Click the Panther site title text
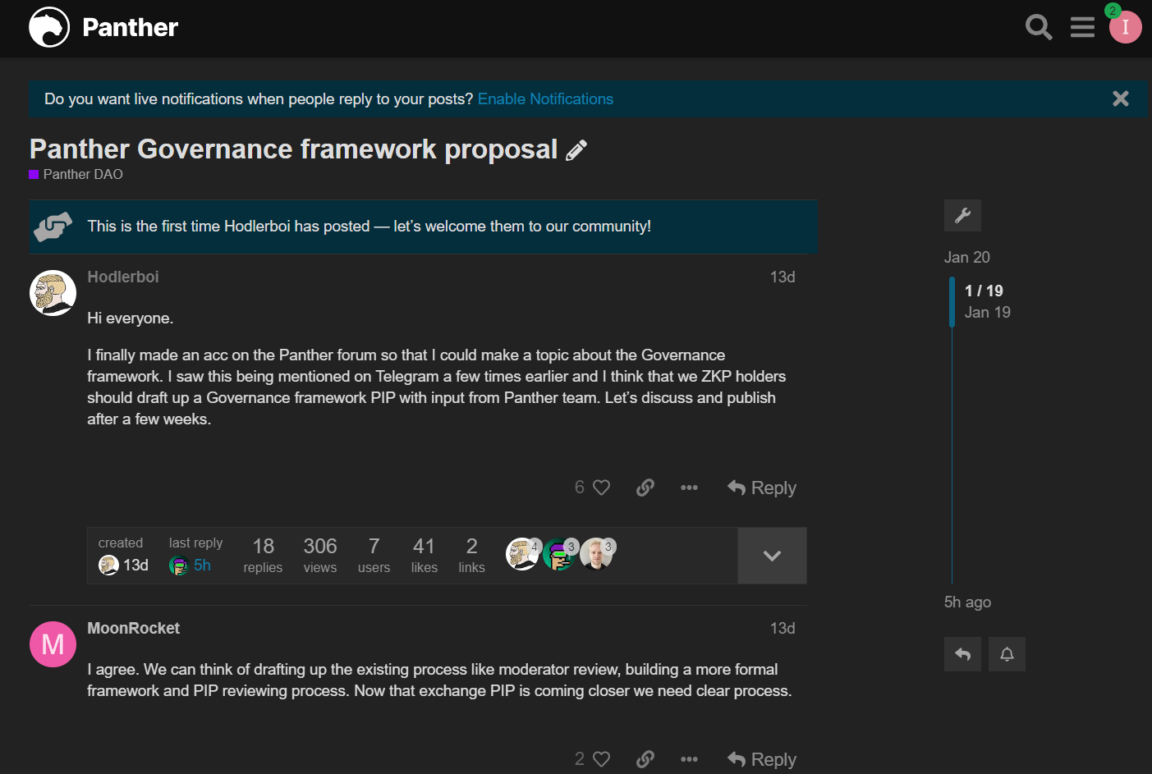1152x774 pixels. (130, 27)
